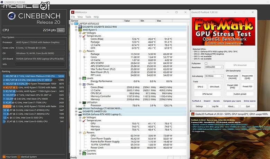The image size is (270, 159).
Task: Open the FurMark Log file
Action: coord(215,106)
